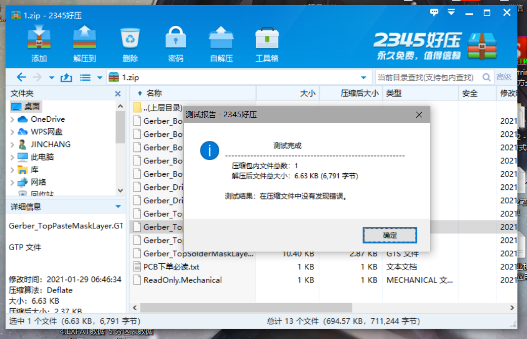Select OneDrive cloud icon in tree
527x339 pixels.
coord(22,119)
